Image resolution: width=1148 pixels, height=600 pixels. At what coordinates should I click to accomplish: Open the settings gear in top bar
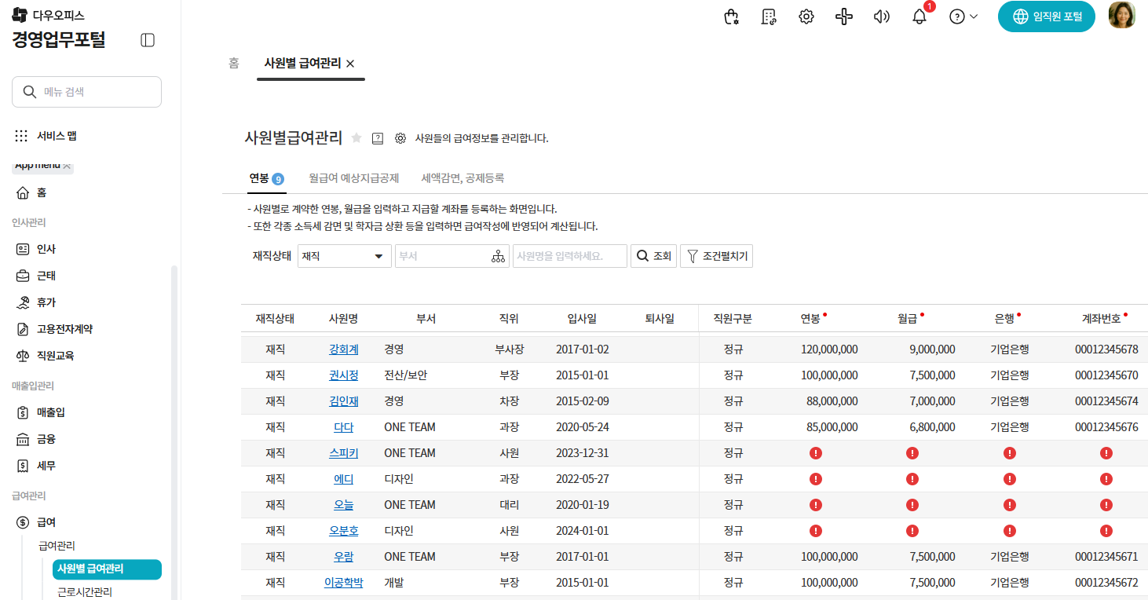pos(806,16)
